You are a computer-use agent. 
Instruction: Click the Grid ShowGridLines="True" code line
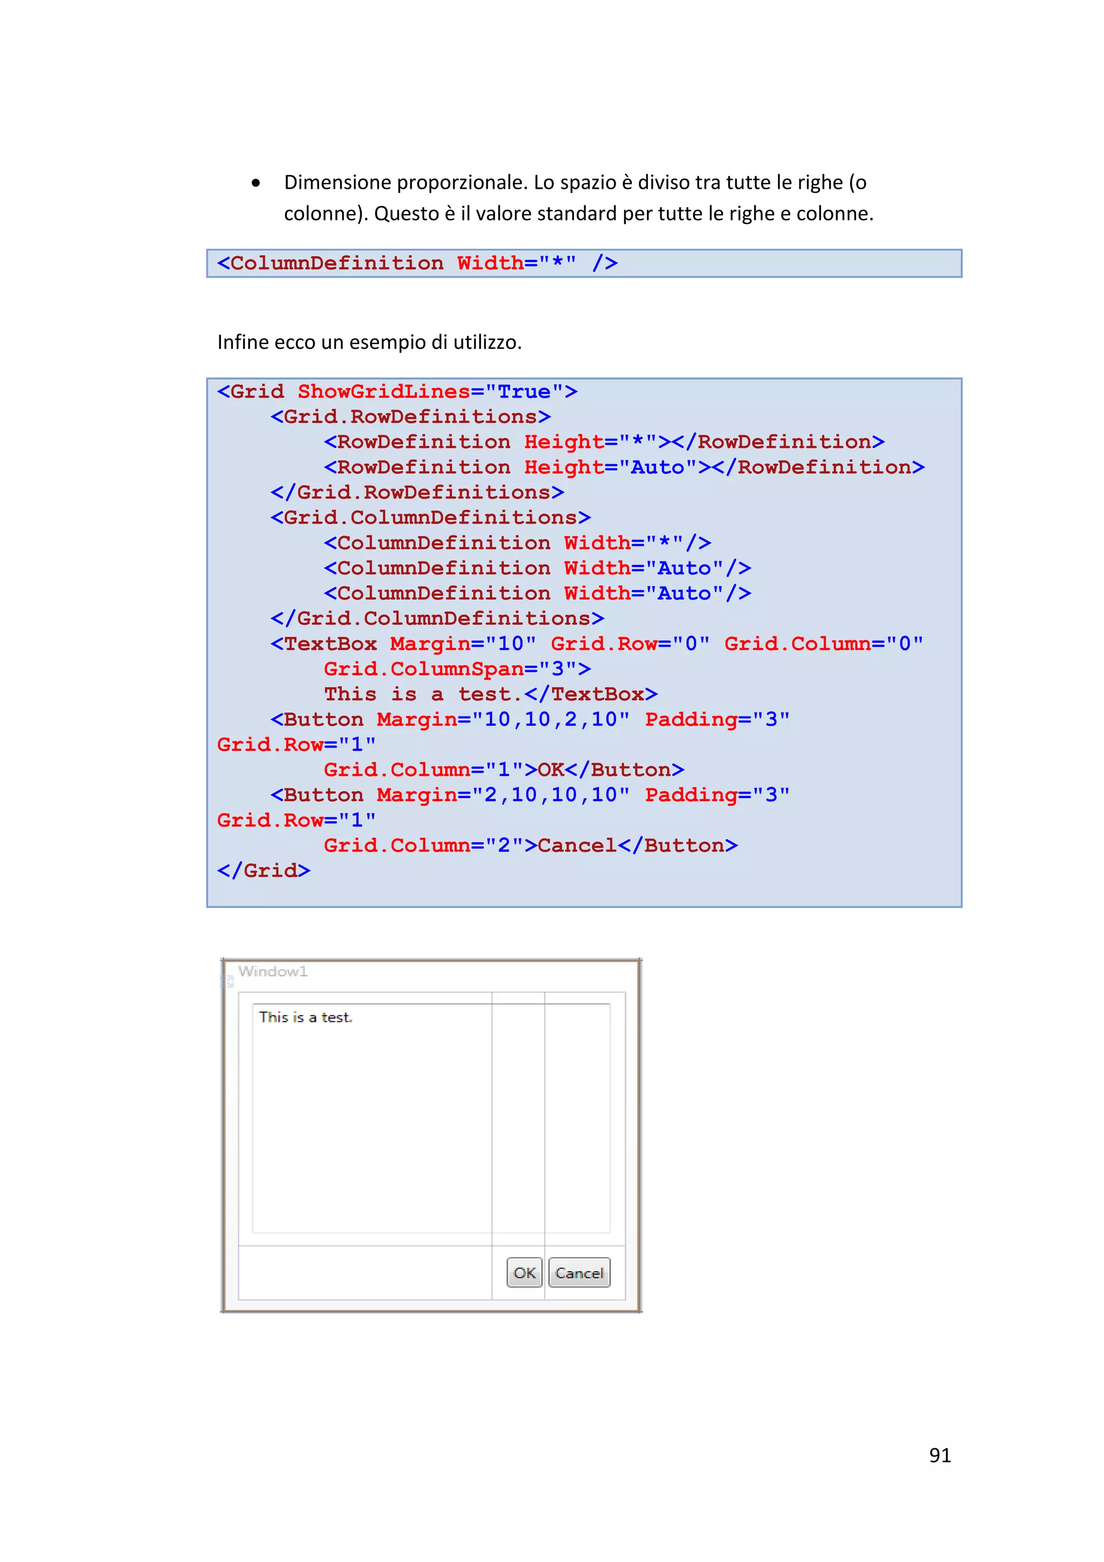click(397, 392)
